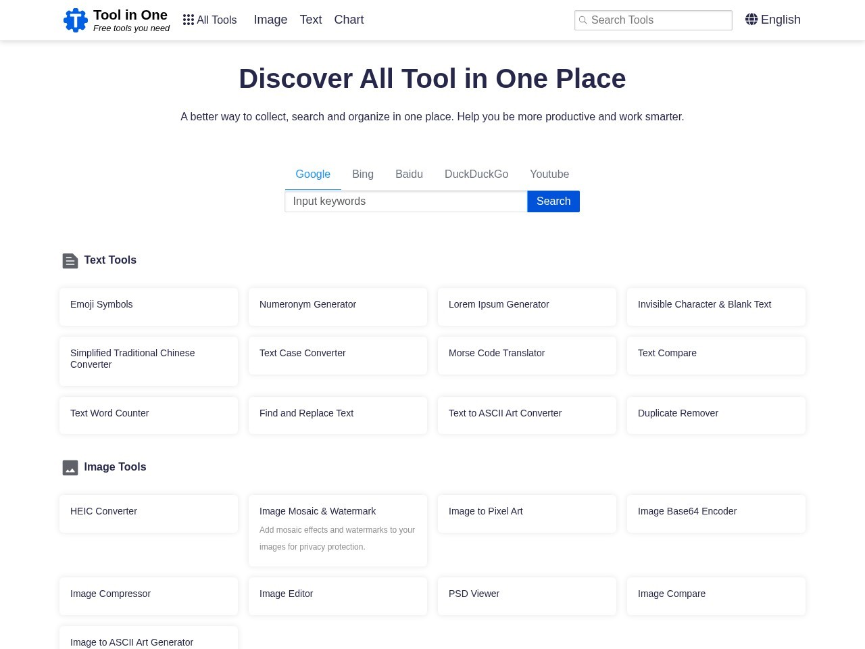The width and height of the screenshot is (865, 649).
Task: Switch to the Youtube tab
Action: click(549, 174)
